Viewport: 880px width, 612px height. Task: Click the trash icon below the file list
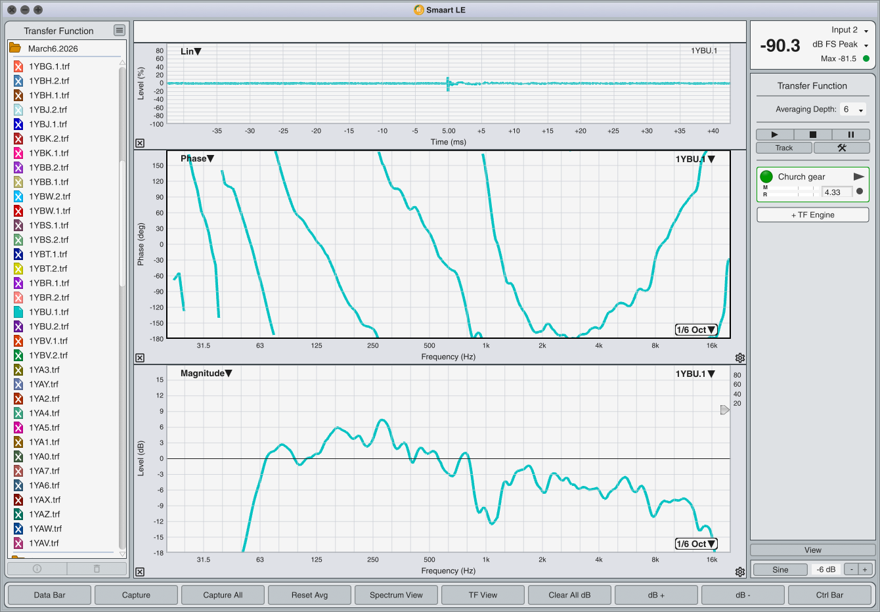(x=97, y=569)
